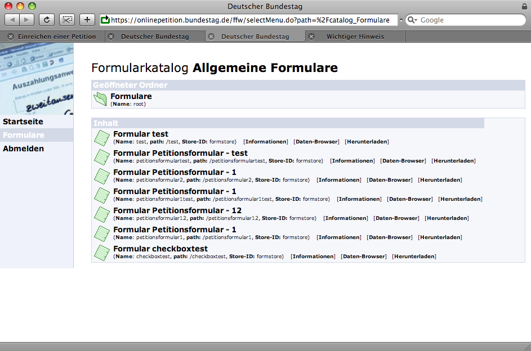Select Formulare in the sidebar menu
The image size is (531, 351).
coord(24,135)
